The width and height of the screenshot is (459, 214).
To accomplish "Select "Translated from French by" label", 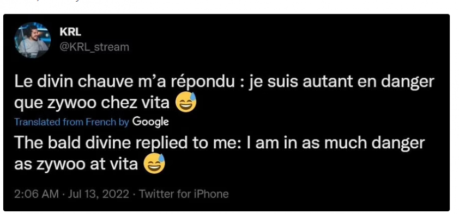I will (72, 122).
